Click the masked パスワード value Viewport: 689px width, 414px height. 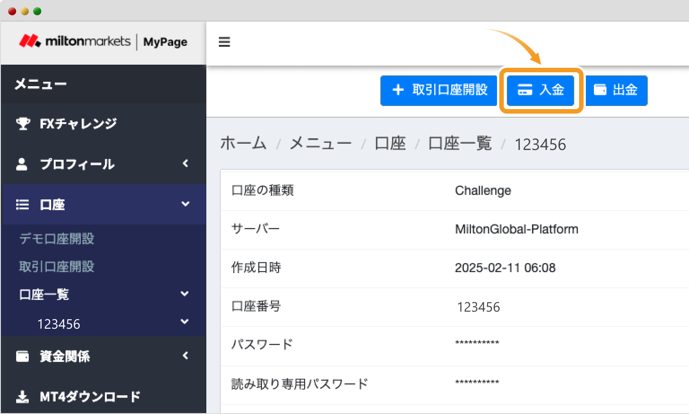pos(477,343)
